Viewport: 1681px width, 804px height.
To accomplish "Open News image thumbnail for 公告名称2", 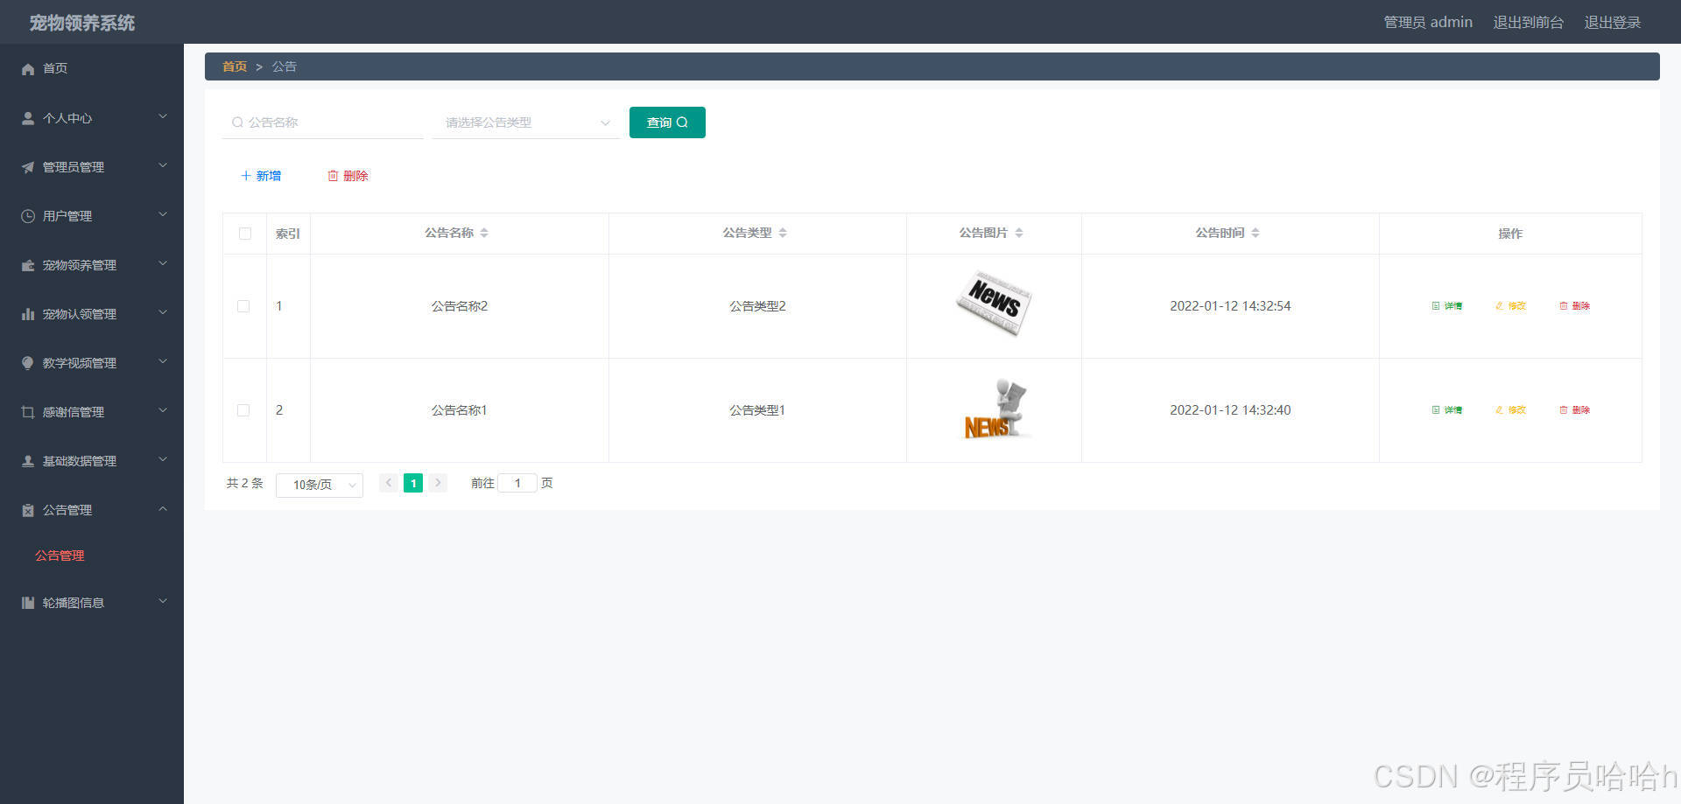I will 994,304.
